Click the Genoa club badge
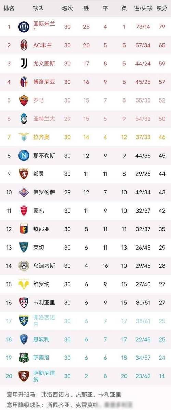This screenshot has height=410, width=171. (x=24, y=229)
